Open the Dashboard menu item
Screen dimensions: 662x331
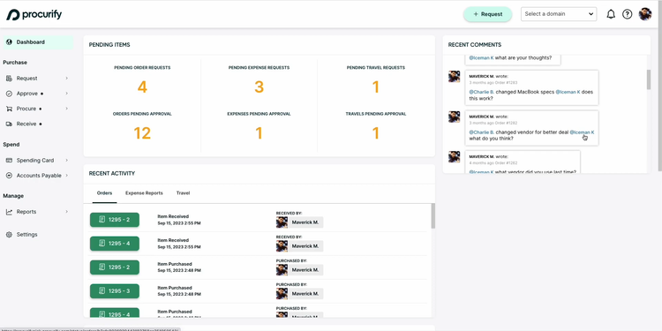point(38,42)
